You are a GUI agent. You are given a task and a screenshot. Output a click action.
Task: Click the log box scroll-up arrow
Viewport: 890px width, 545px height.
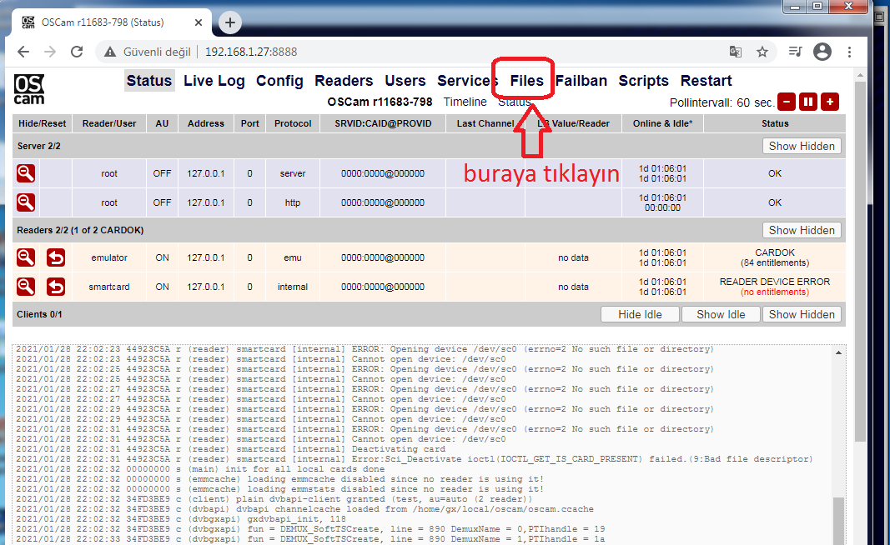pos(838,352)
